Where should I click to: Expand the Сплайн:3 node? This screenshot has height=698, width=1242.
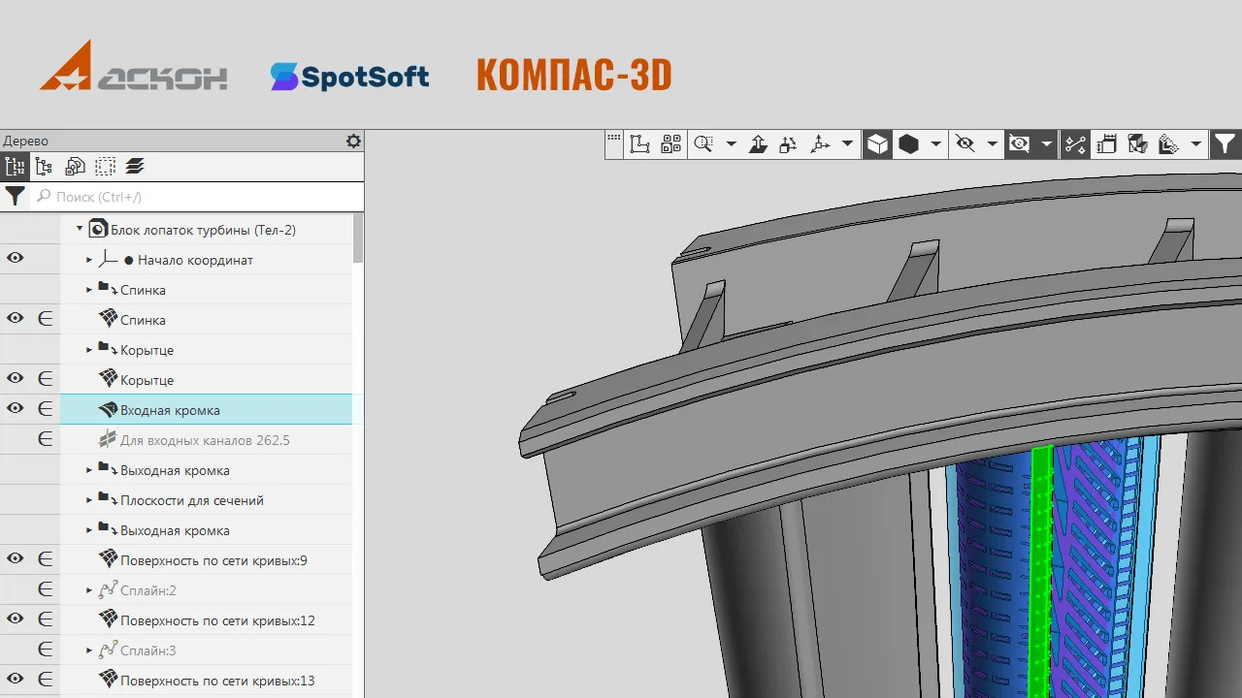tap(89, 650)
